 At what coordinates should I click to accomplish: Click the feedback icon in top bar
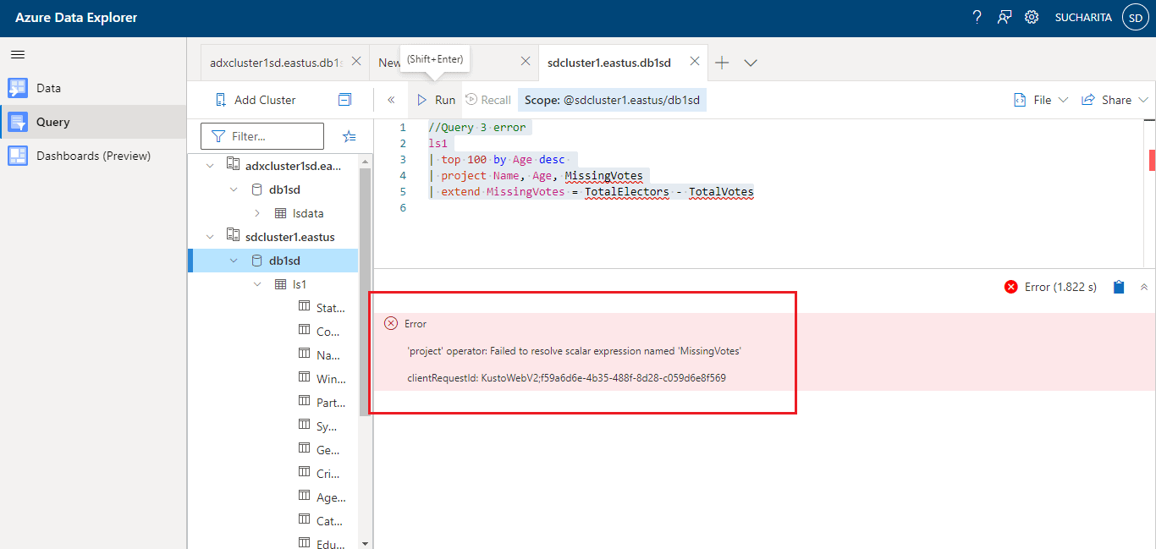(x=1005, y=16)
